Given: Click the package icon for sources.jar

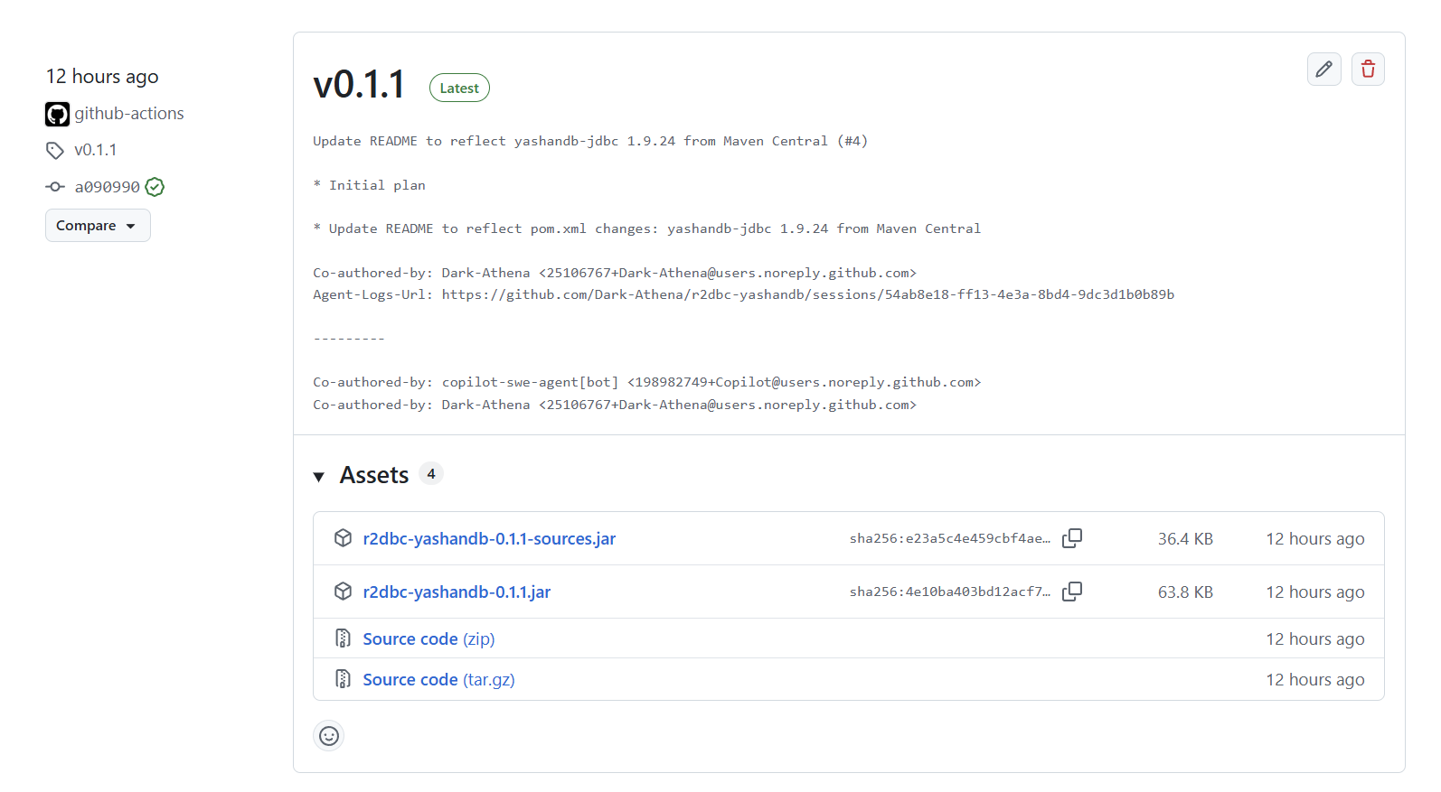Looking at the screenshot, I should click(343, 538).
